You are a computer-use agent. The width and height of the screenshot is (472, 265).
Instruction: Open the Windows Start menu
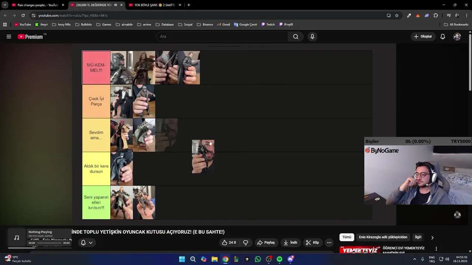(x=182, y=259)
